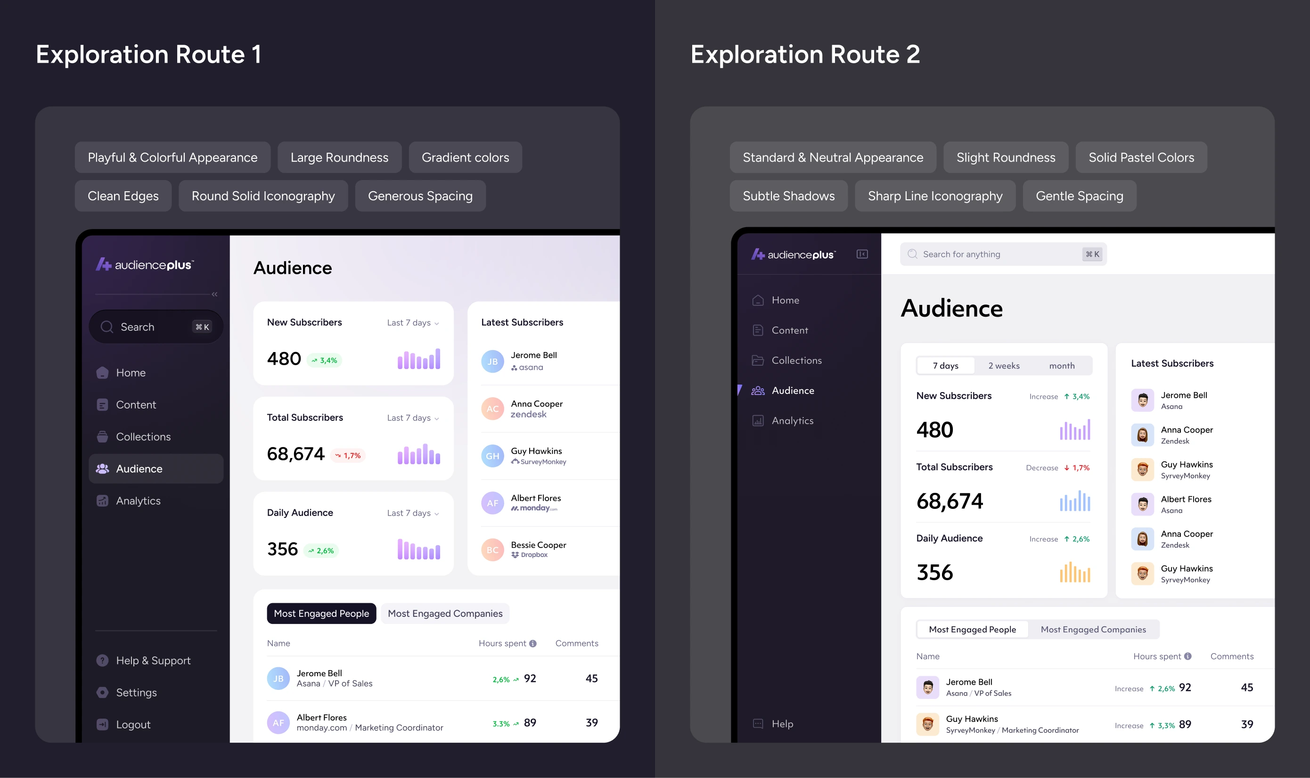Open Last 7 days dropdown for Total Subscribers
This screenshot has height=778, width=1310.
click(413, 418)
